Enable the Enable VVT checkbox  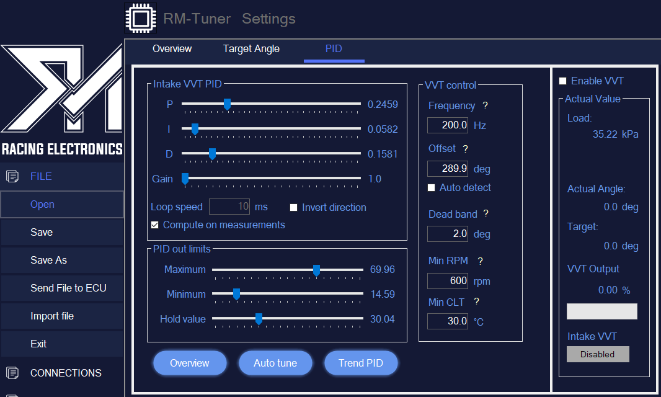point(563,81)
